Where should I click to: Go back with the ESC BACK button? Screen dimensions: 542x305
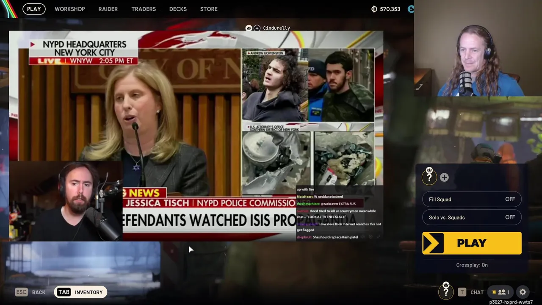pyautogui.click(x=30, y=292)
